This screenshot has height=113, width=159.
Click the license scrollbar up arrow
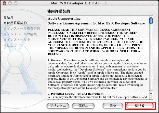[x=151, y=93]
